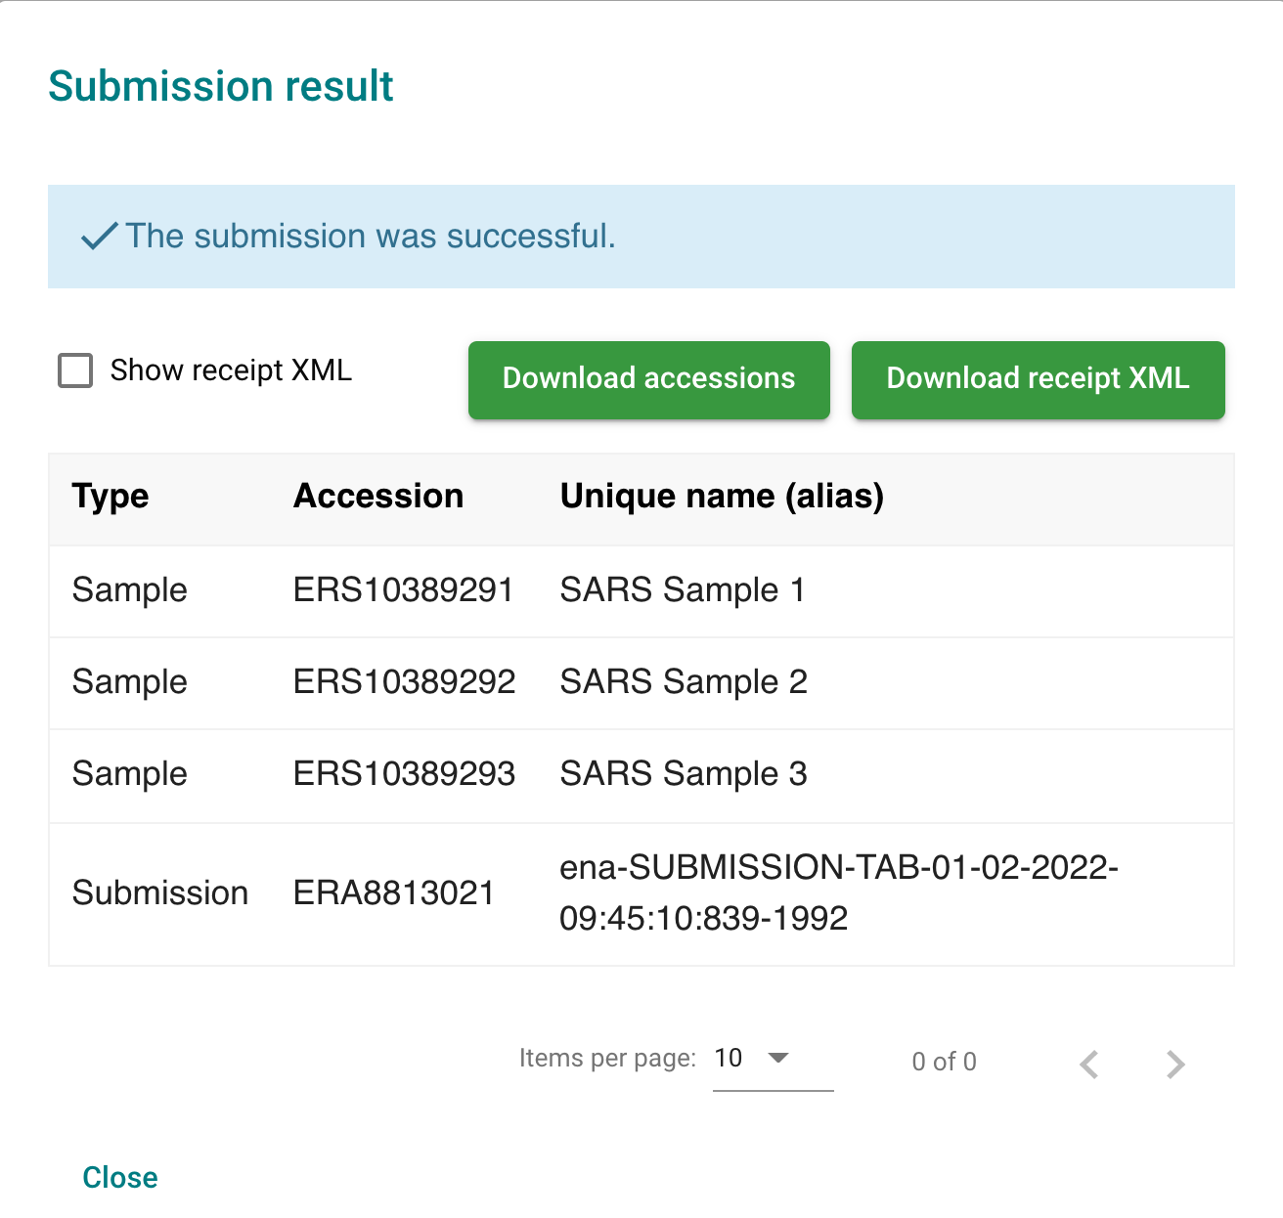Screen dimensions: 1283x1218
Task: Click the SARS Sample 3 alias
Action: (x=683, y=774)
